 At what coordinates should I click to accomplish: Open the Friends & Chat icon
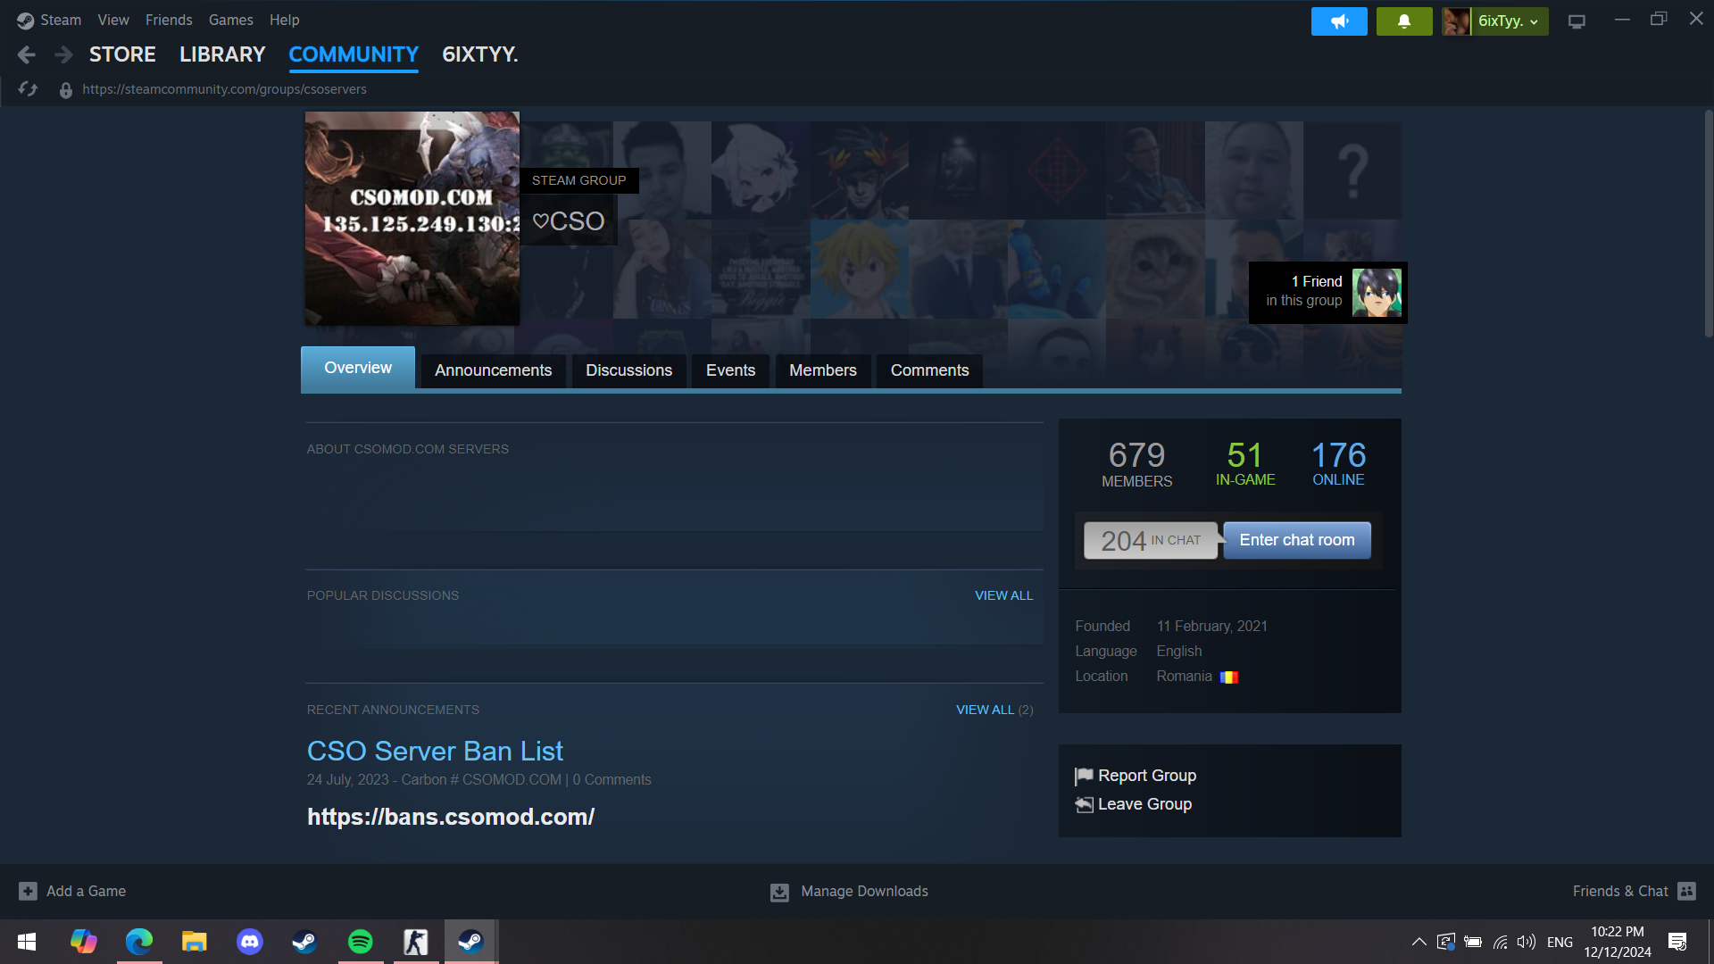[1686, 891]
